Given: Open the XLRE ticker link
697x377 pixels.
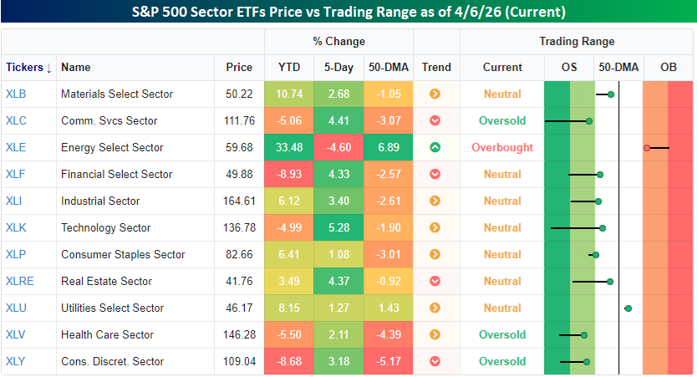Looking at the screenshot, I should [20, 282].
